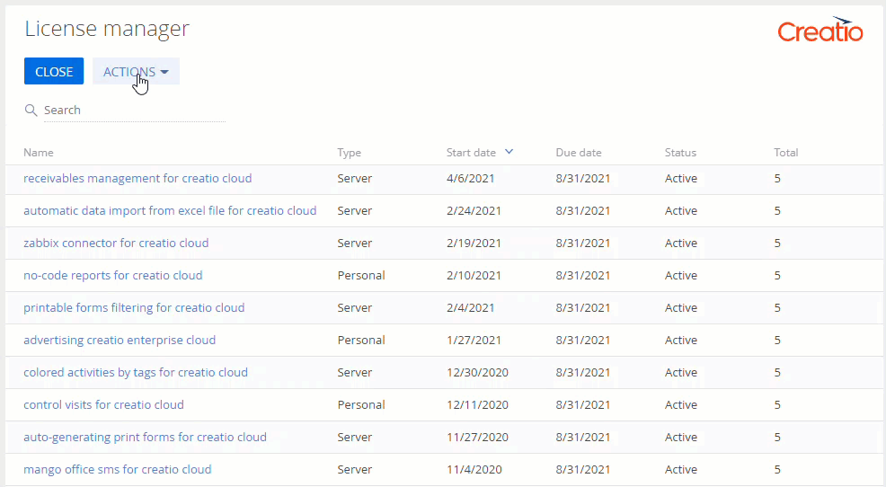The height and width of the screenshot is (487, 886).
Task: Open mango office sms for creatio cloud
Action: 118,470
